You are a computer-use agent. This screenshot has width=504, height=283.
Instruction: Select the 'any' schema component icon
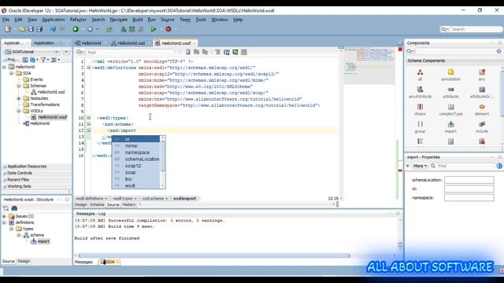point(482,72)
